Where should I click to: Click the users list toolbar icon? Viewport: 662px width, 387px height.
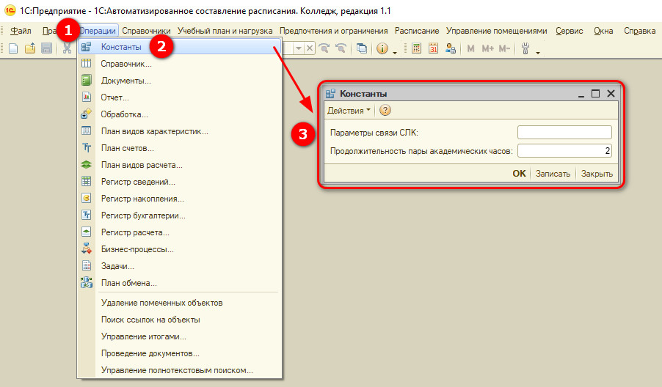(x=451, y=48)
